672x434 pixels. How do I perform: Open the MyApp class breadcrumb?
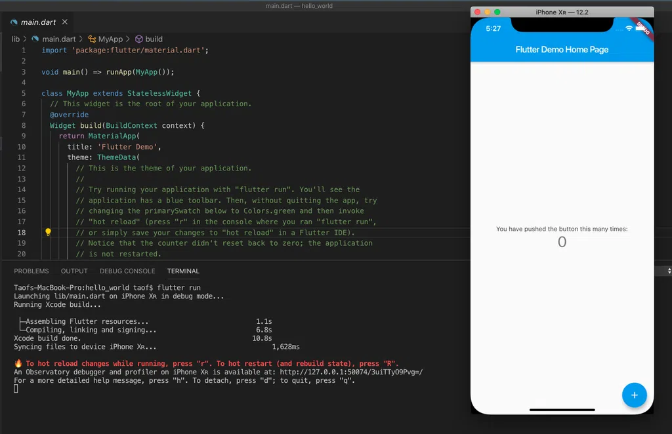(x=110, y=39)
